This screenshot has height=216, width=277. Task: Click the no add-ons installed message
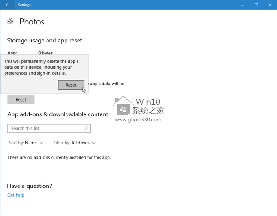click(x=59, y=157)
